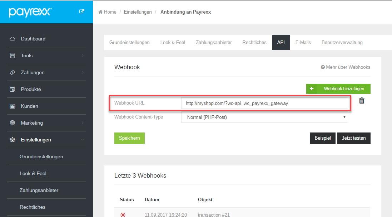Viewport: 392px width, 217px height.
Task: Click the Objekt column header
Action: (205, 199)
